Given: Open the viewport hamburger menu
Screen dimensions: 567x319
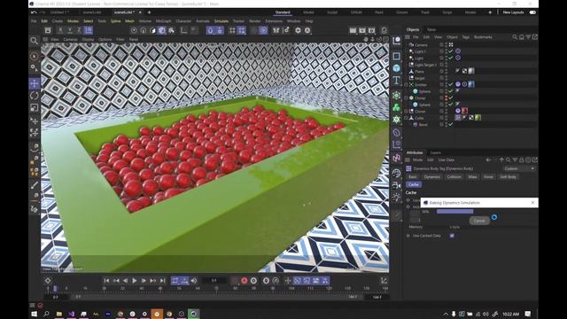Looking at the screenshot, I should (45, 39).
